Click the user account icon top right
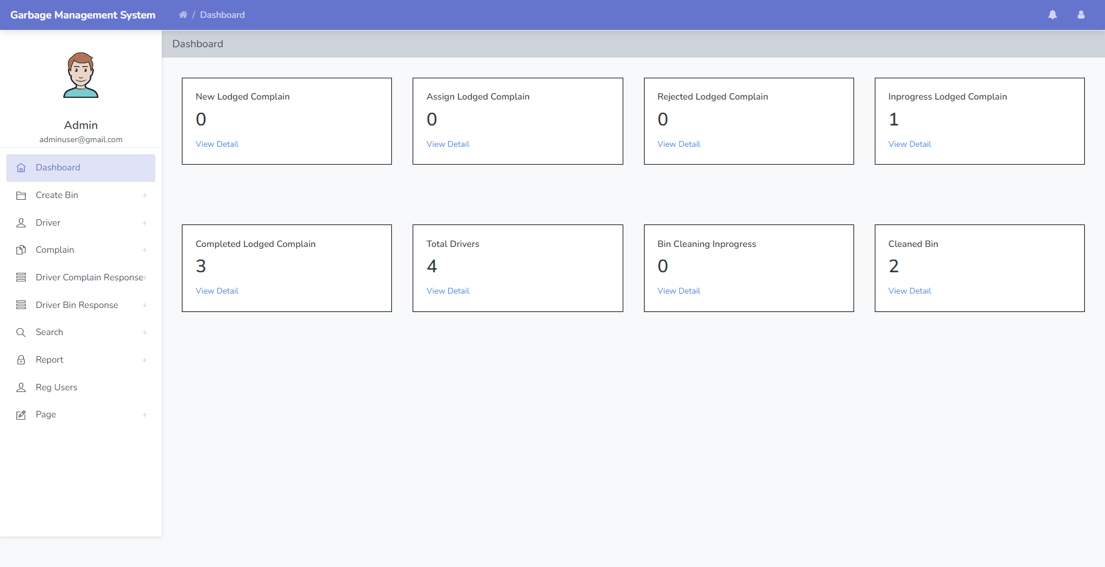This screenshot has width=1105, height=567. click(1081, 14)
